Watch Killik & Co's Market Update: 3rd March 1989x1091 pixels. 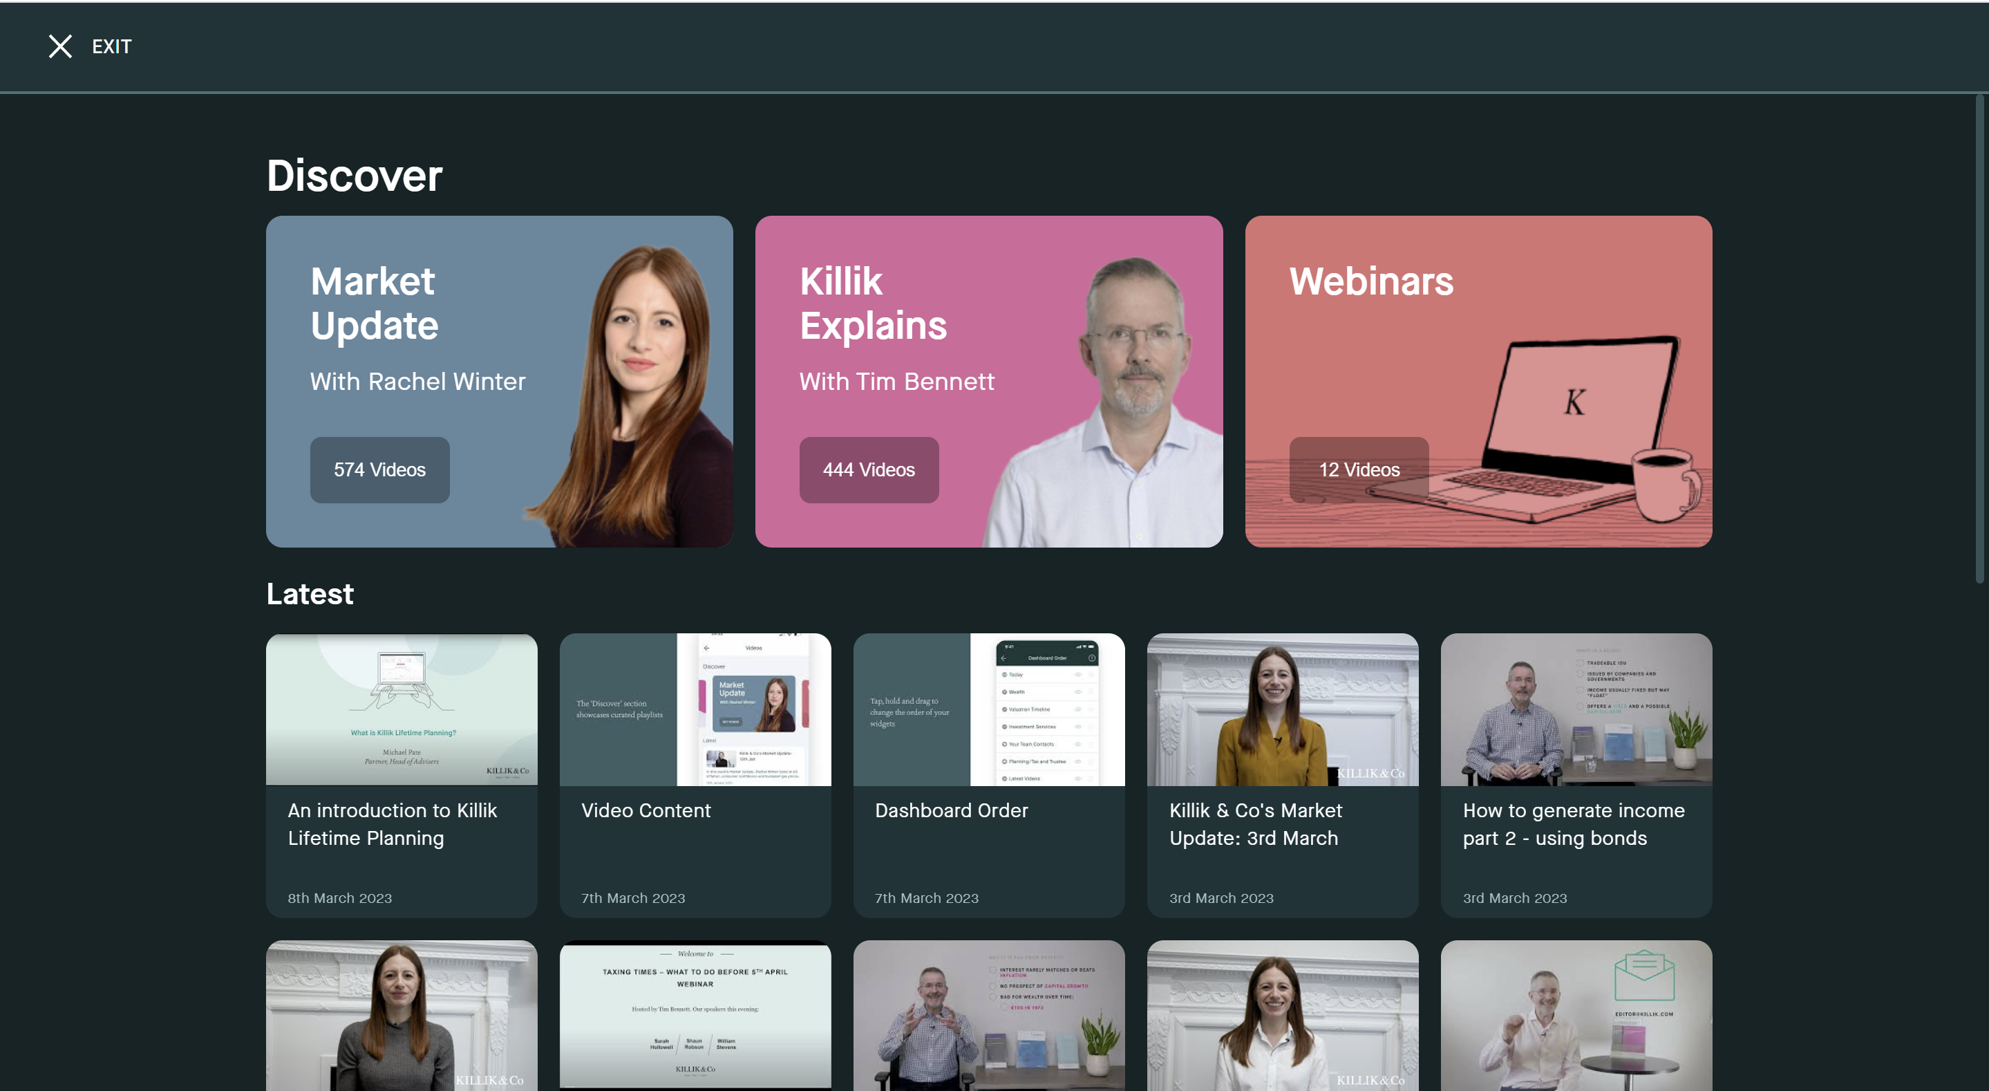(1283, 709)
